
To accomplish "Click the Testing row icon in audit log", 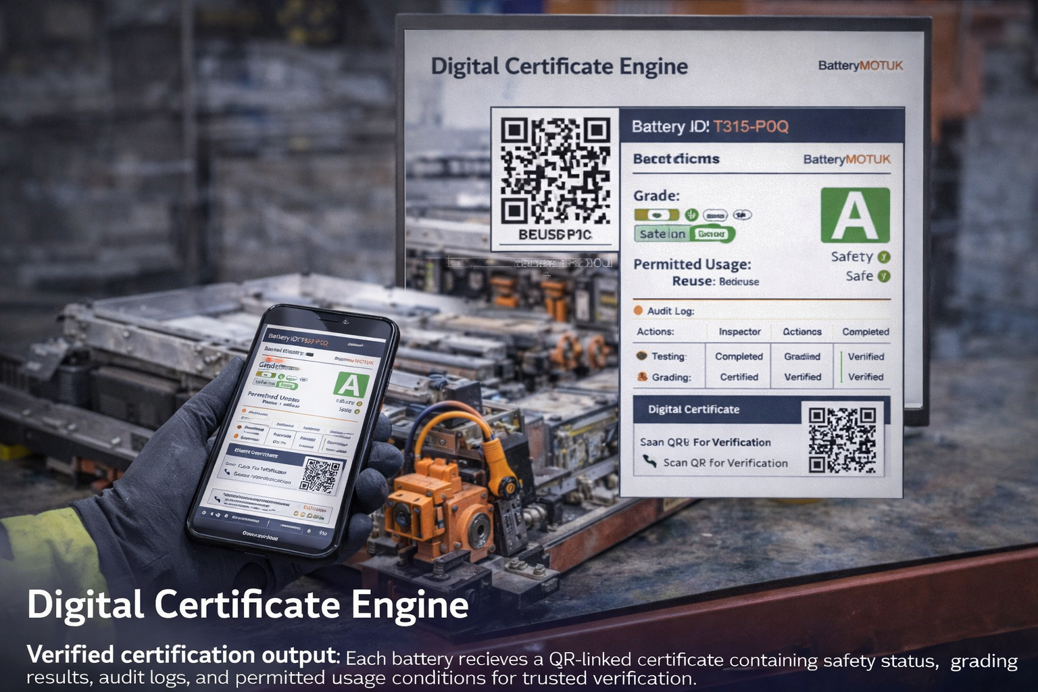I will 641,356.
